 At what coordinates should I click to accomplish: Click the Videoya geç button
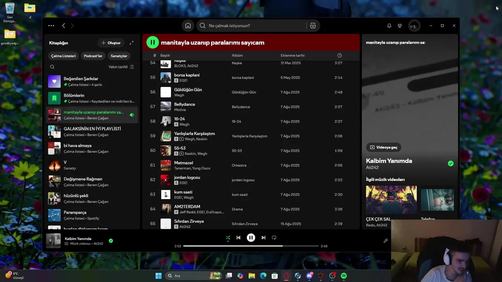(x=384, y=147)
